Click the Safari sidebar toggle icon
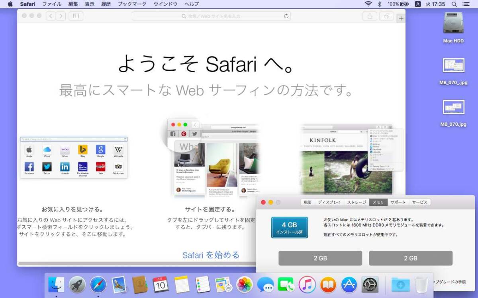Image resolution: width=478 pixels, height=298 pixels. (76, 16)
